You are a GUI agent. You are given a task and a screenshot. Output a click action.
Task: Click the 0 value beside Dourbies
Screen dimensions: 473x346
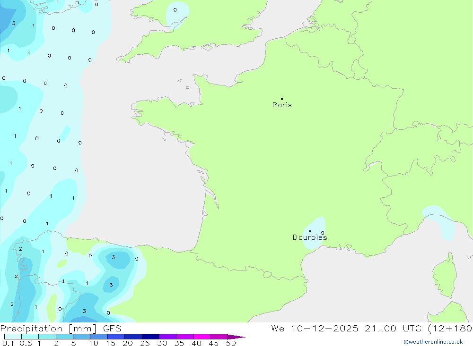coord(323,233)
